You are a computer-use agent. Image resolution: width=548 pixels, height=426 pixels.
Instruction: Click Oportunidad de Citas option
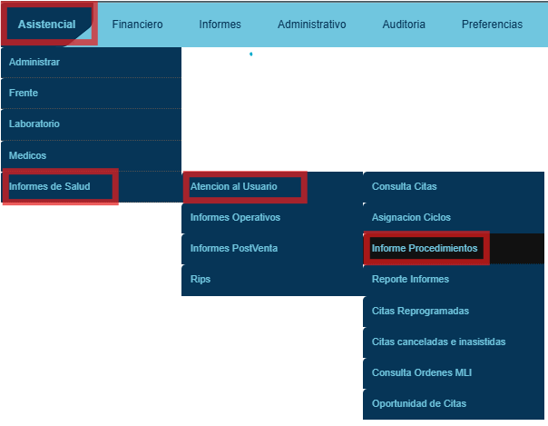point(419,402)
